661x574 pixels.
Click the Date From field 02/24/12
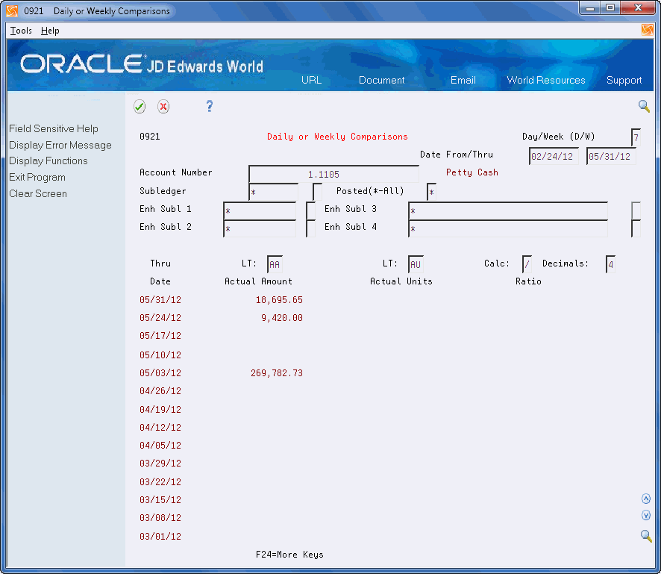click(x=554, y=157)
